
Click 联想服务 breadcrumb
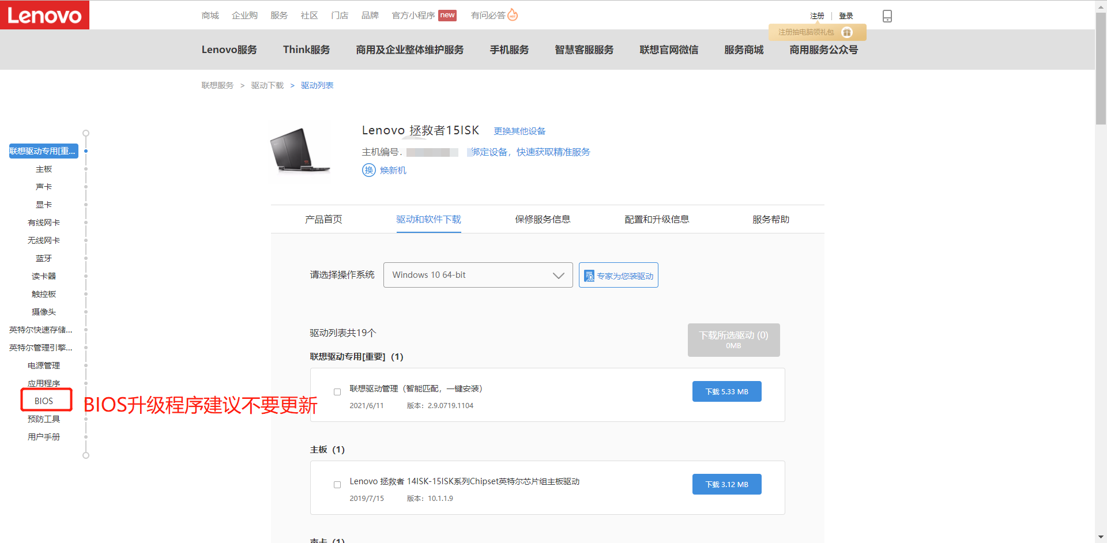coord(217,85)
